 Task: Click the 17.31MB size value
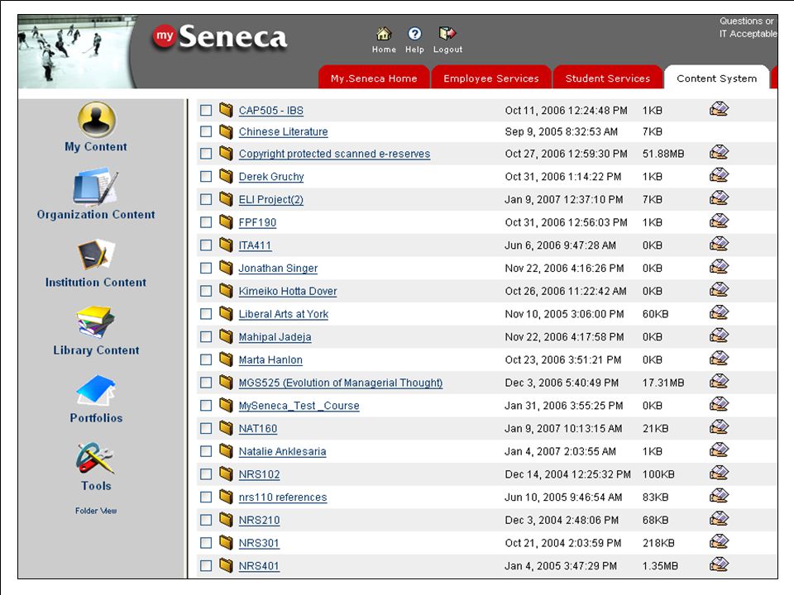662,383
